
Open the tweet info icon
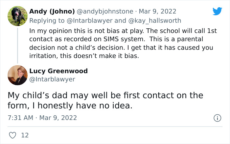pos(217,118)
